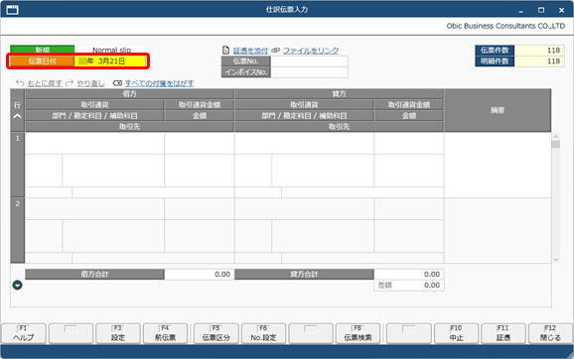574x359 pixels.
Task: Click the F4 前伝票 button
Action: pyautogui.click(x=165, y=333)
